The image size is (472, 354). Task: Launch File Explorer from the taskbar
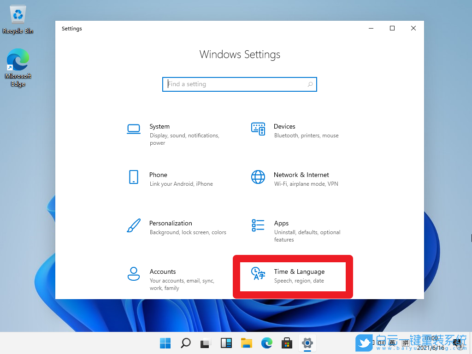(246, 343)
